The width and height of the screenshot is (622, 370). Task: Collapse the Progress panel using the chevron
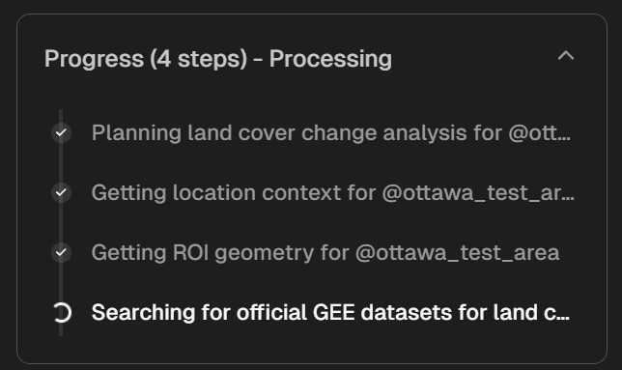tap(566, 56)
